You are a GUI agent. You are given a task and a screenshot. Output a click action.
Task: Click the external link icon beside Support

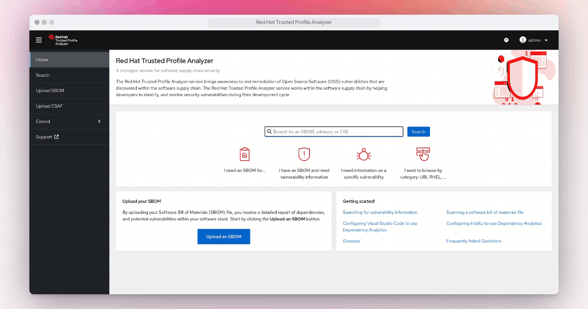[x=57, y=137]
